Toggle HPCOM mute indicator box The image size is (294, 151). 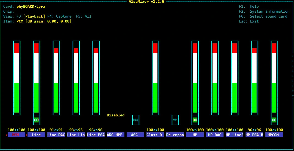click(274, 120)
